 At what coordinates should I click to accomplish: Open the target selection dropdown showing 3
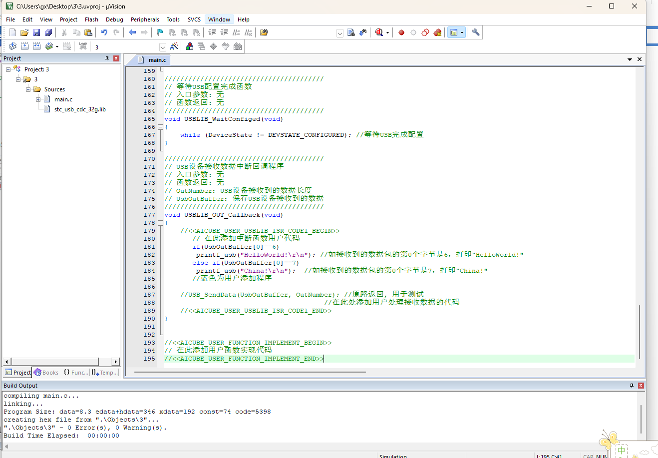162,47
